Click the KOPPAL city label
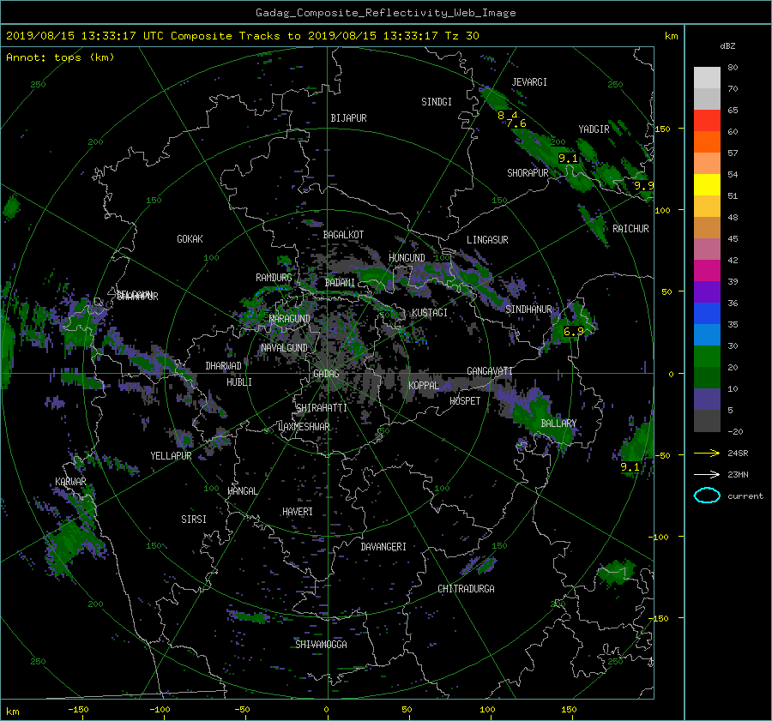772x721 pixels. [x=424, y=385]
